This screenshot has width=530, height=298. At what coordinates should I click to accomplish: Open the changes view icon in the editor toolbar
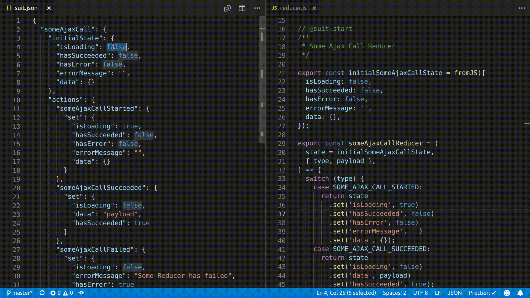click(227, 8)
